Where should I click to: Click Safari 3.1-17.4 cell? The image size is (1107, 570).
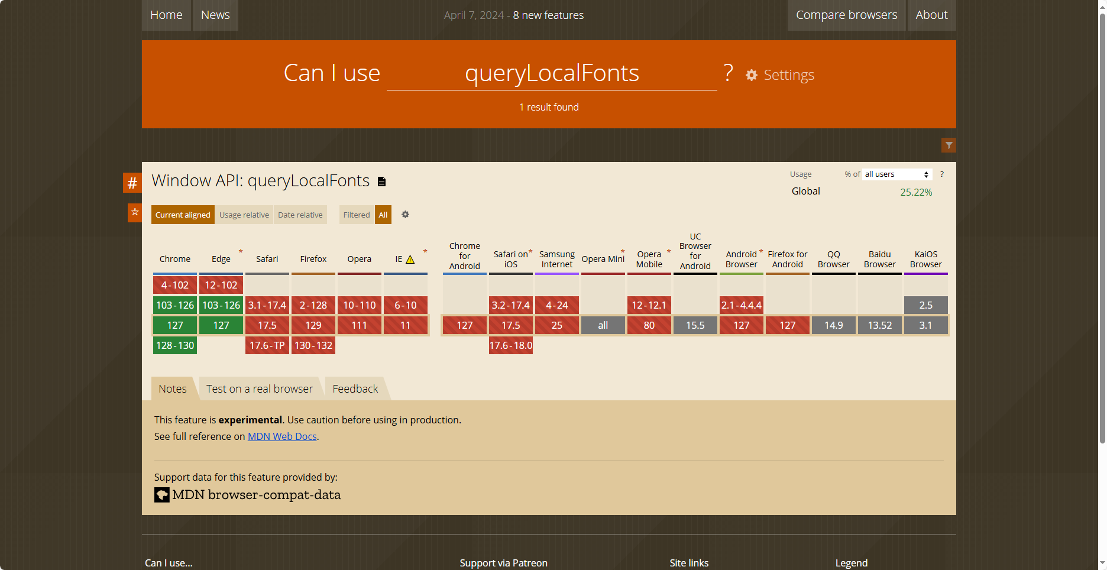coord(267,305)
